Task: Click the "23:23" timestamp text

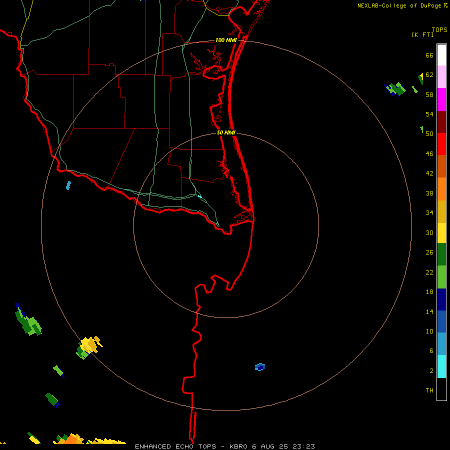Action: point(303,446)
